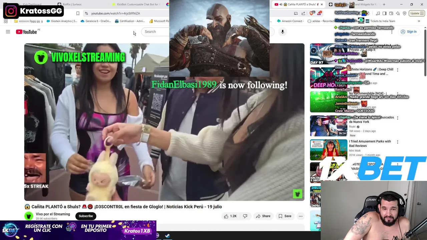This screenshot has width=427, height=240.
Task: Open I Tried Amusement Parks with Bad Reviews title
Action: pos(370,144)
